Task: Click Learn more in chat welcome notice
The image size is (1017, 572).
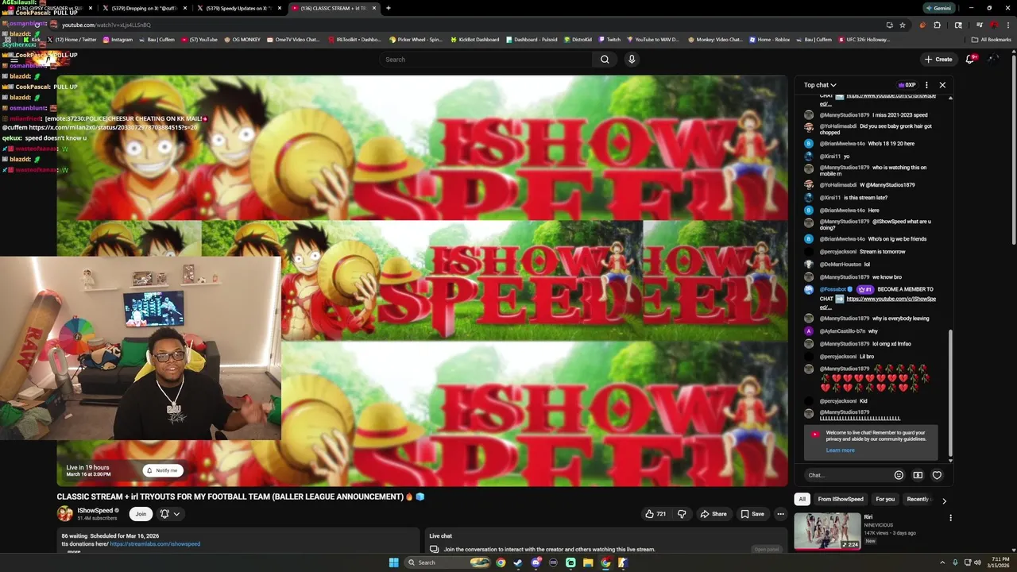Action: point(840,450)
